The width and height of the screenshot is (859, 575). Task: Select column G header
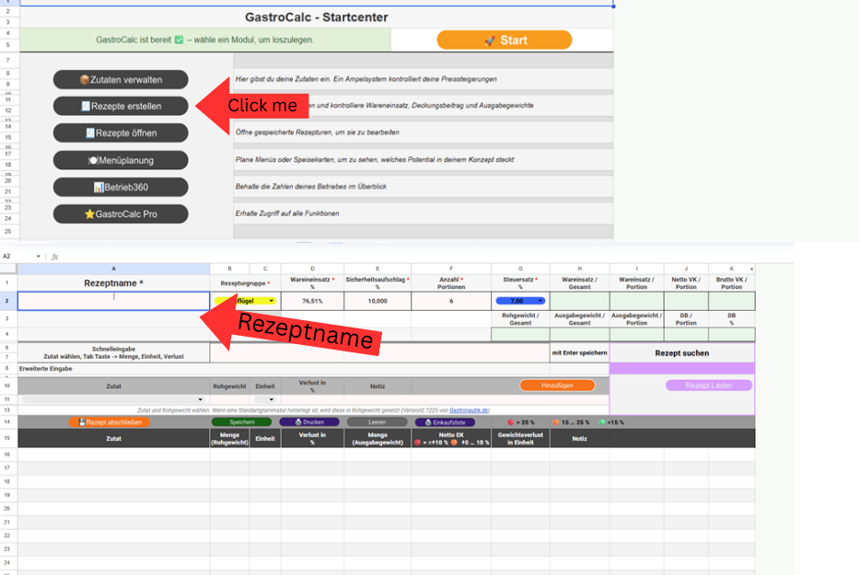(520, 269)
